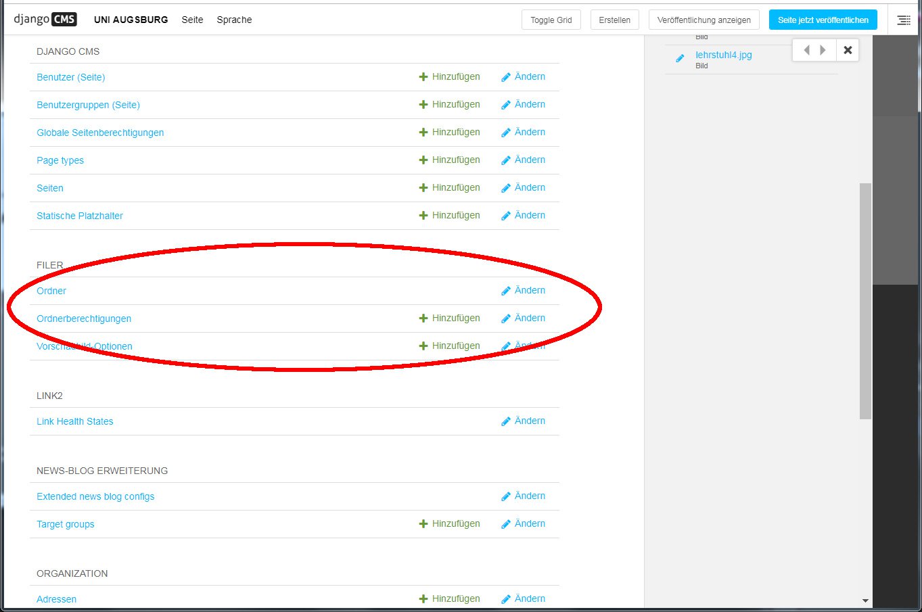
Task: Open the Vorschaubild-Optionen link
Action: [x=85, y=346]
